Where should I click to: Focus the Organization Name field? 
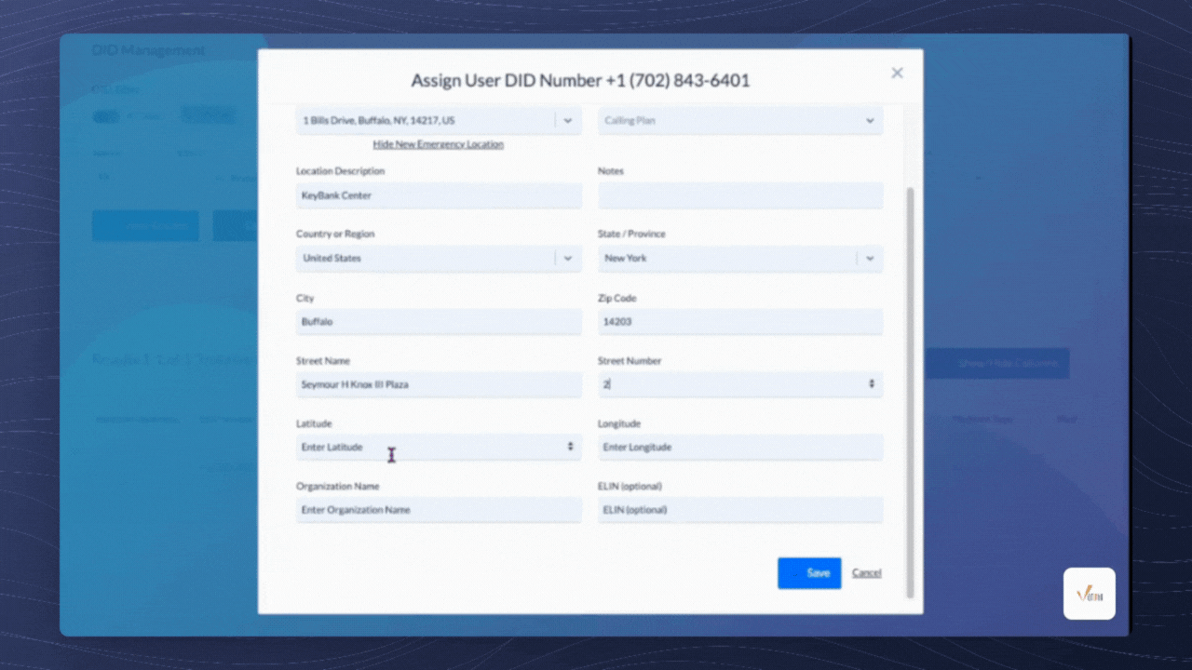point(438,510)
